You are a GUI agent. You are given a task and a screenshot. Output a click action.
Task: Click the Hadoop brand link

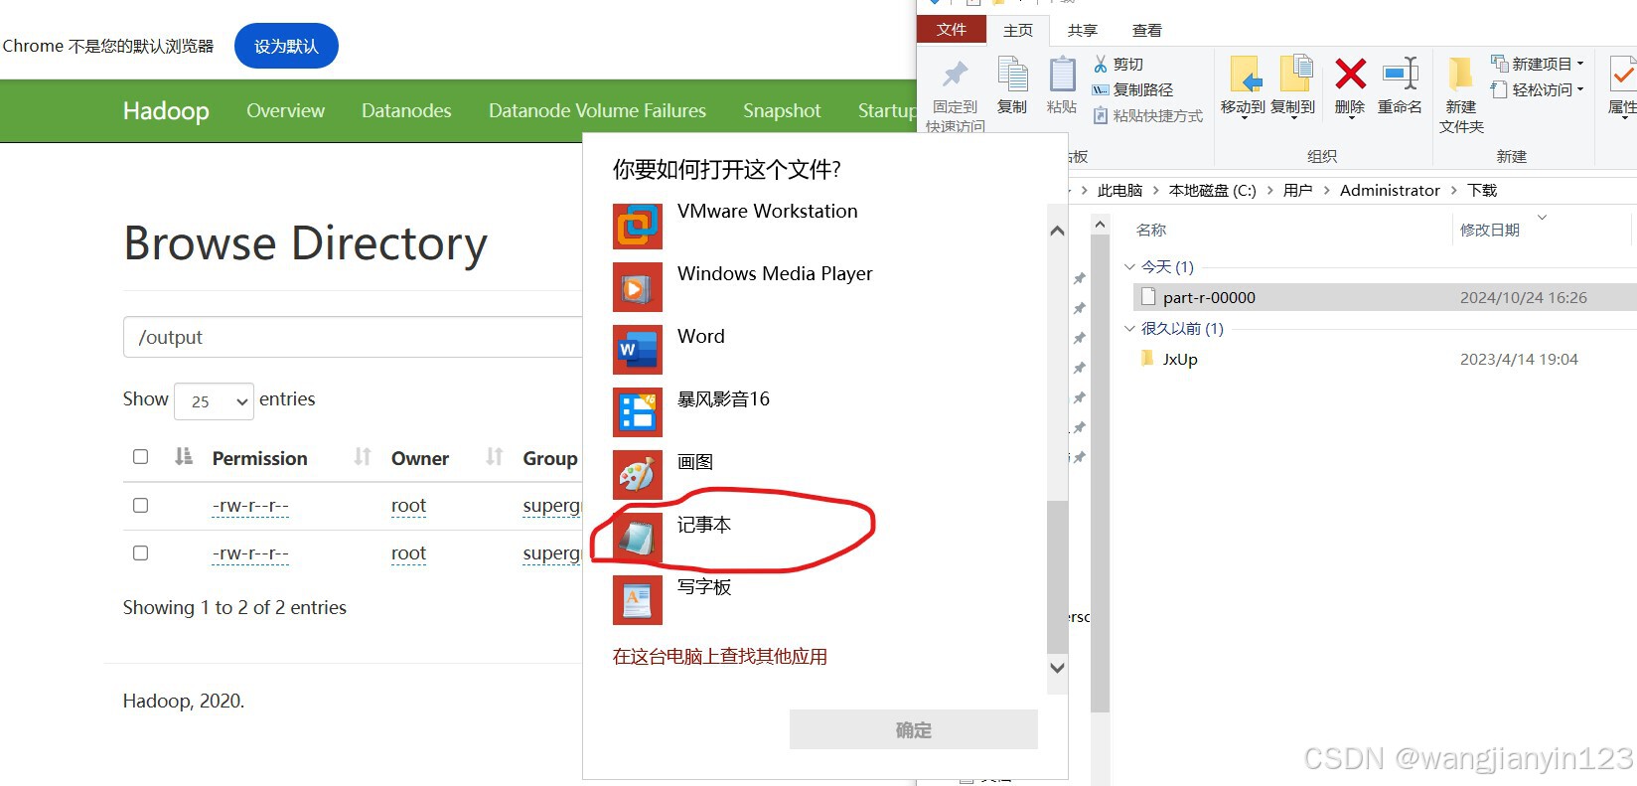[166, 110]
